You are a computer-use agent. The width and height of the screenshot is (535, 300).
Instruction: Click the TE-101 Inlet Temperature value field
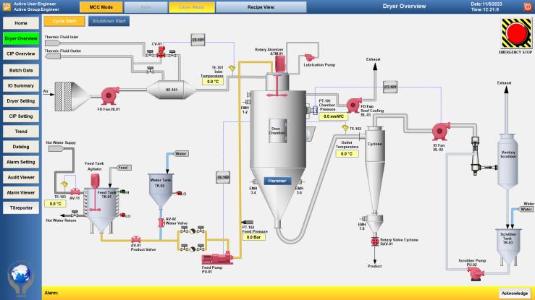point(213,82)
